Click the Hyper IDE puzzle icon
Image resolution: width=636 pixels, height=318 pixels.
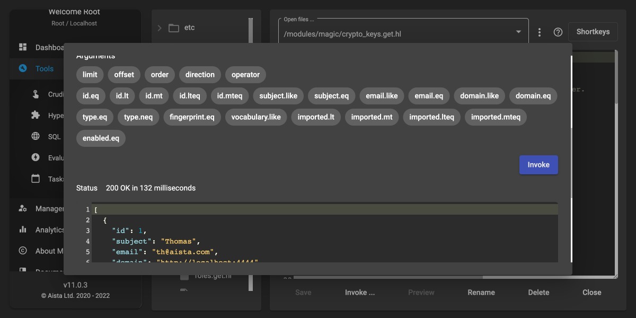(x=36, y=115)
